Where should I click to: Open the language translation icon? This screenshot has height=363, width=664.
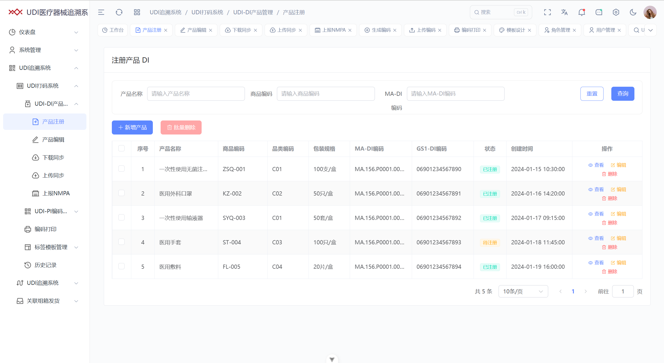[x=564, y=12]
